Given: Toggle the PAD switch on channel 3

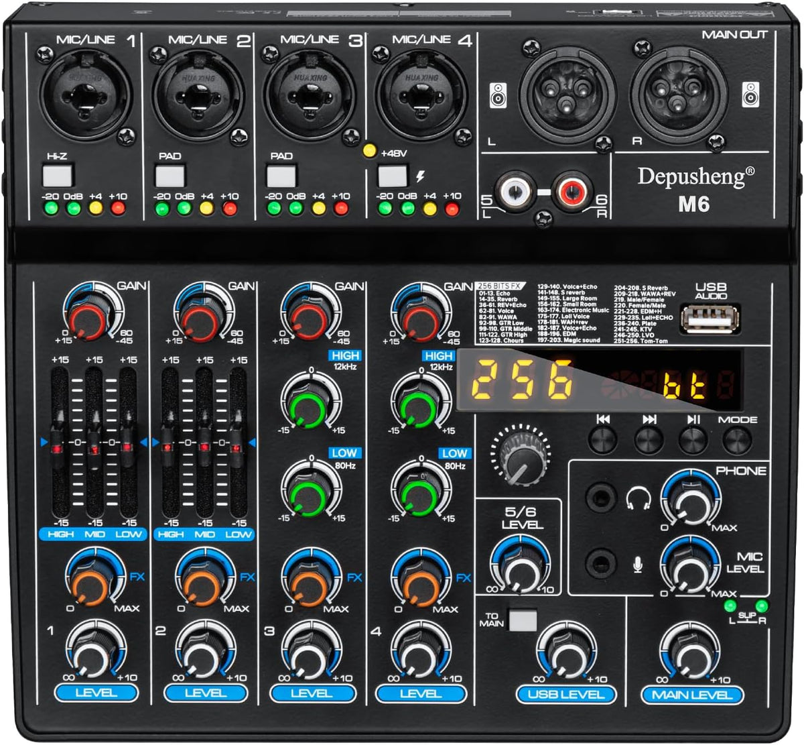Looking at the screenshot, I should click(x=281, y=175).
